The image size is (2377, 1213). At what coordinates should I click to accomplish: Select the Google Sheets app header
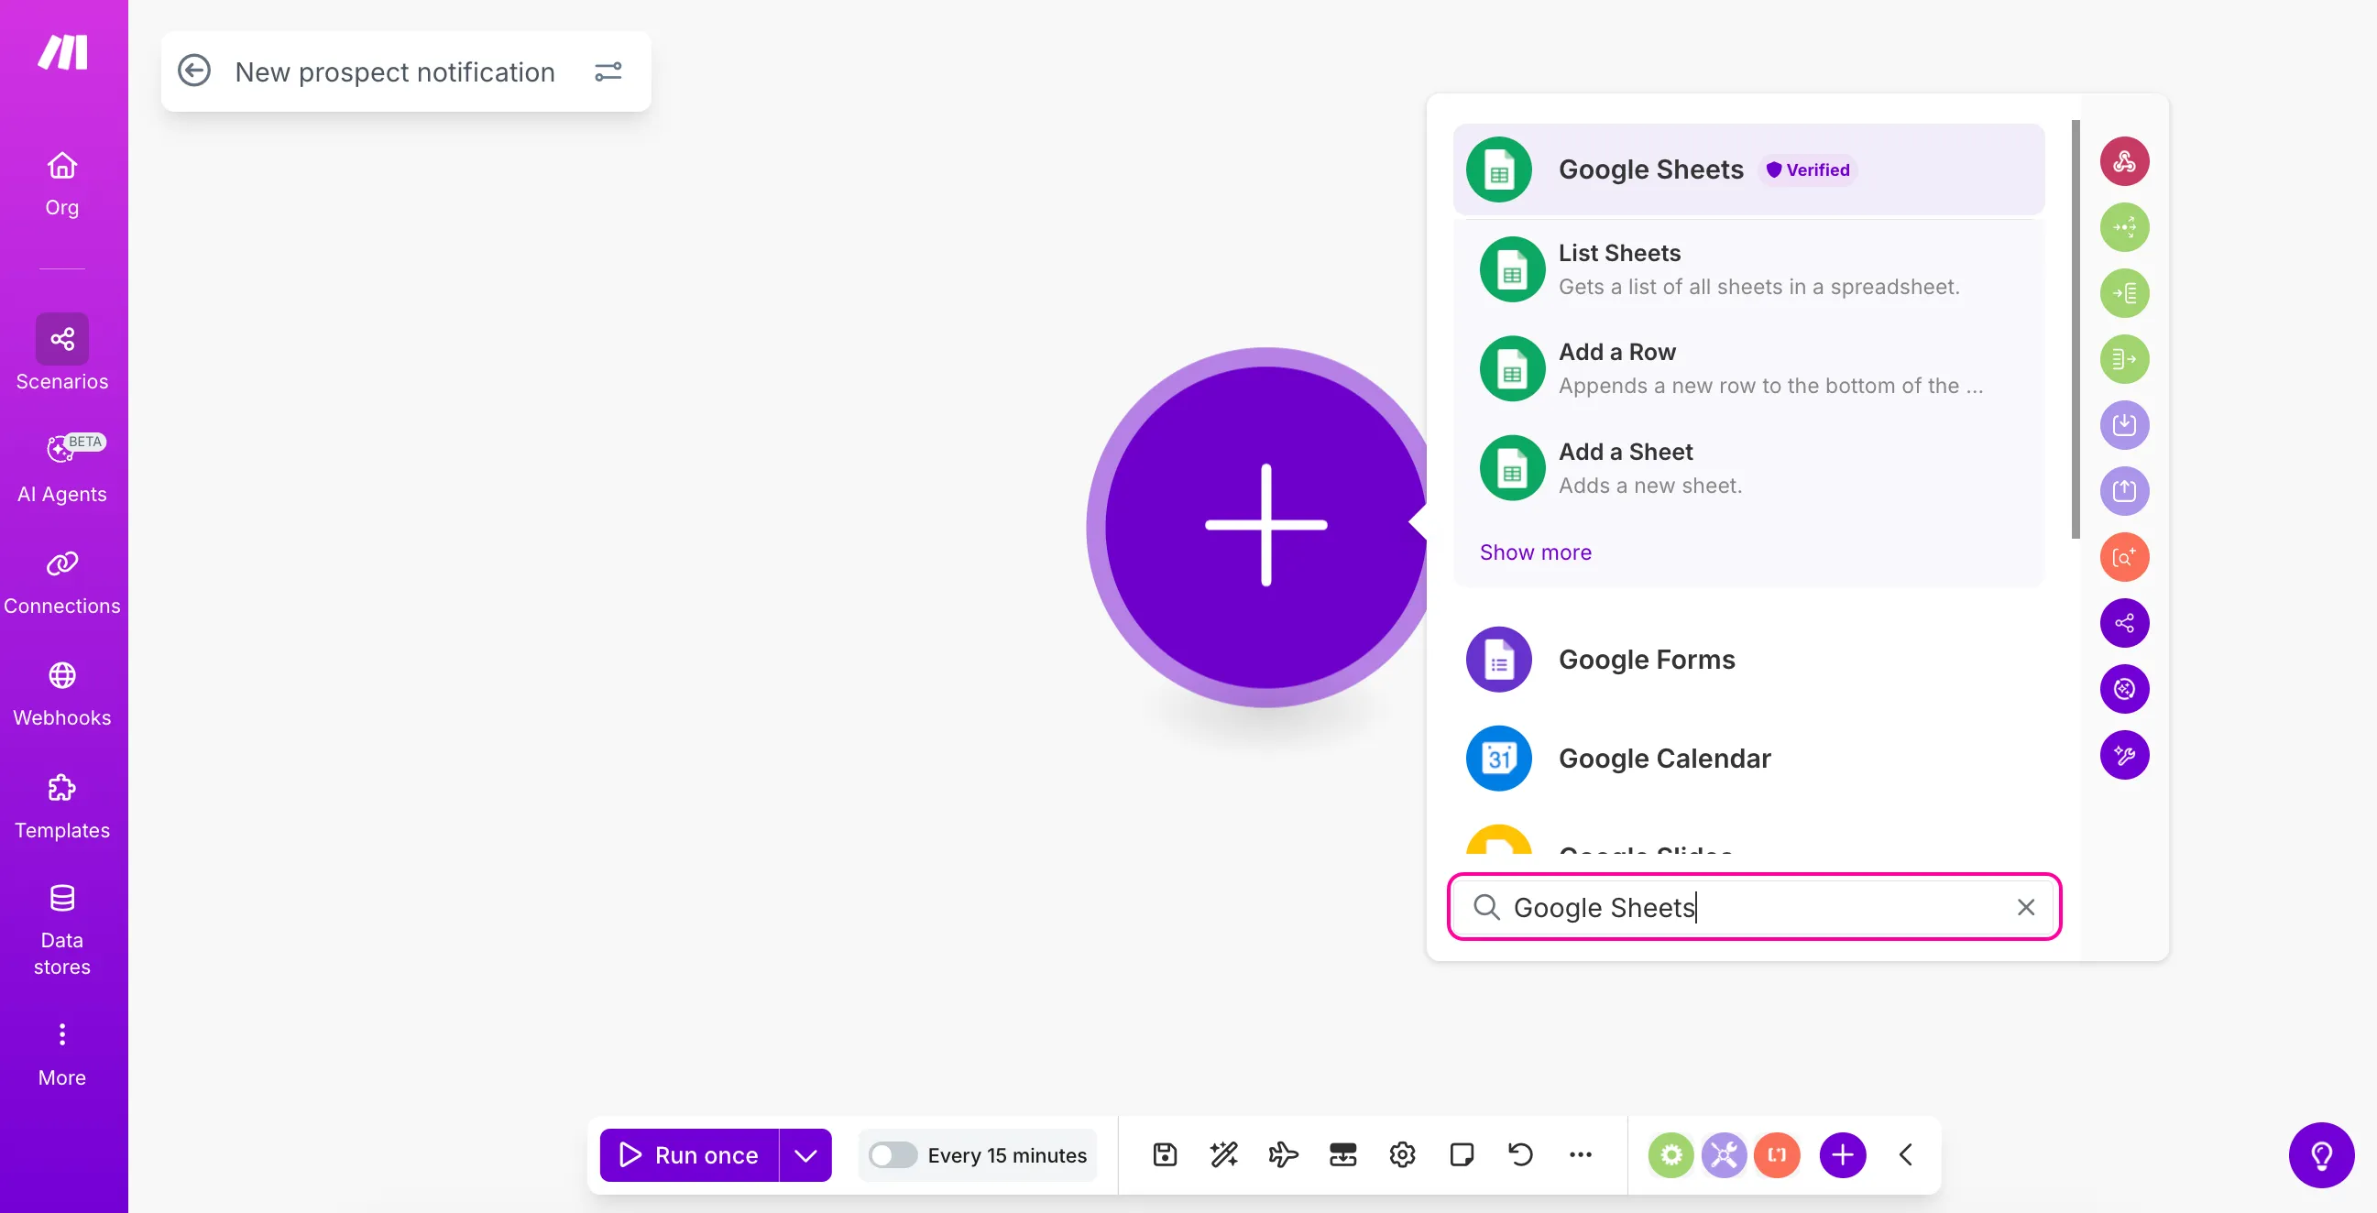tap(1748, 169)
